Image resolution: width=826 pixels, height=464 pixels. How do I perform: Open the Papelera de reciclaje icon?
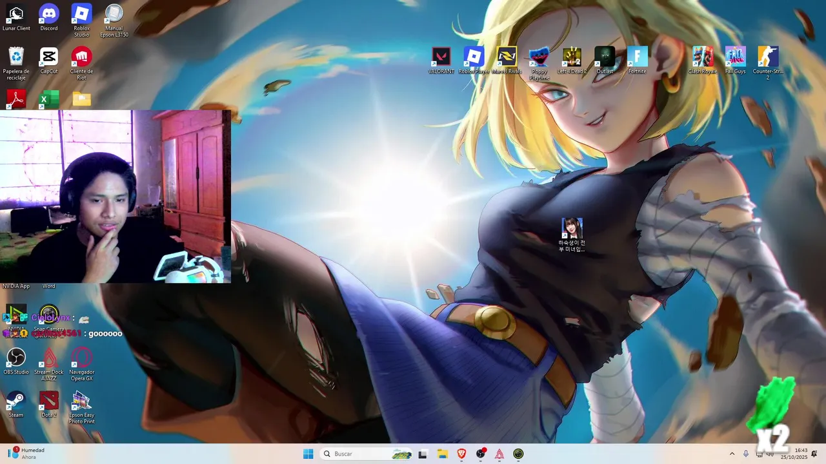(x=16, y=63)
